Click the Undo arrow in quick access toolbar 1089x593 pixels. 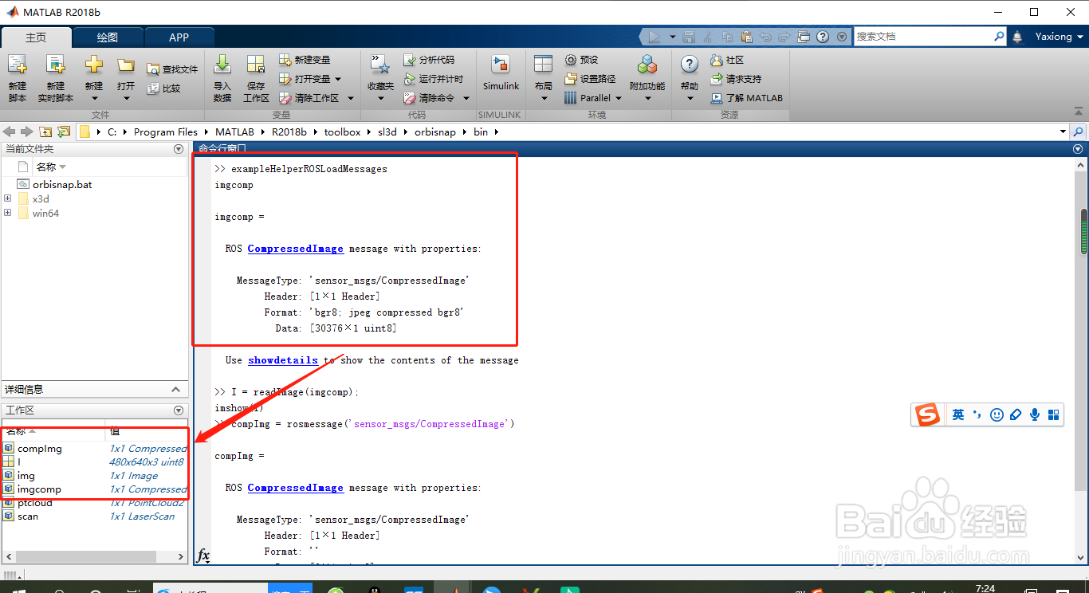(x=765, y=37)
